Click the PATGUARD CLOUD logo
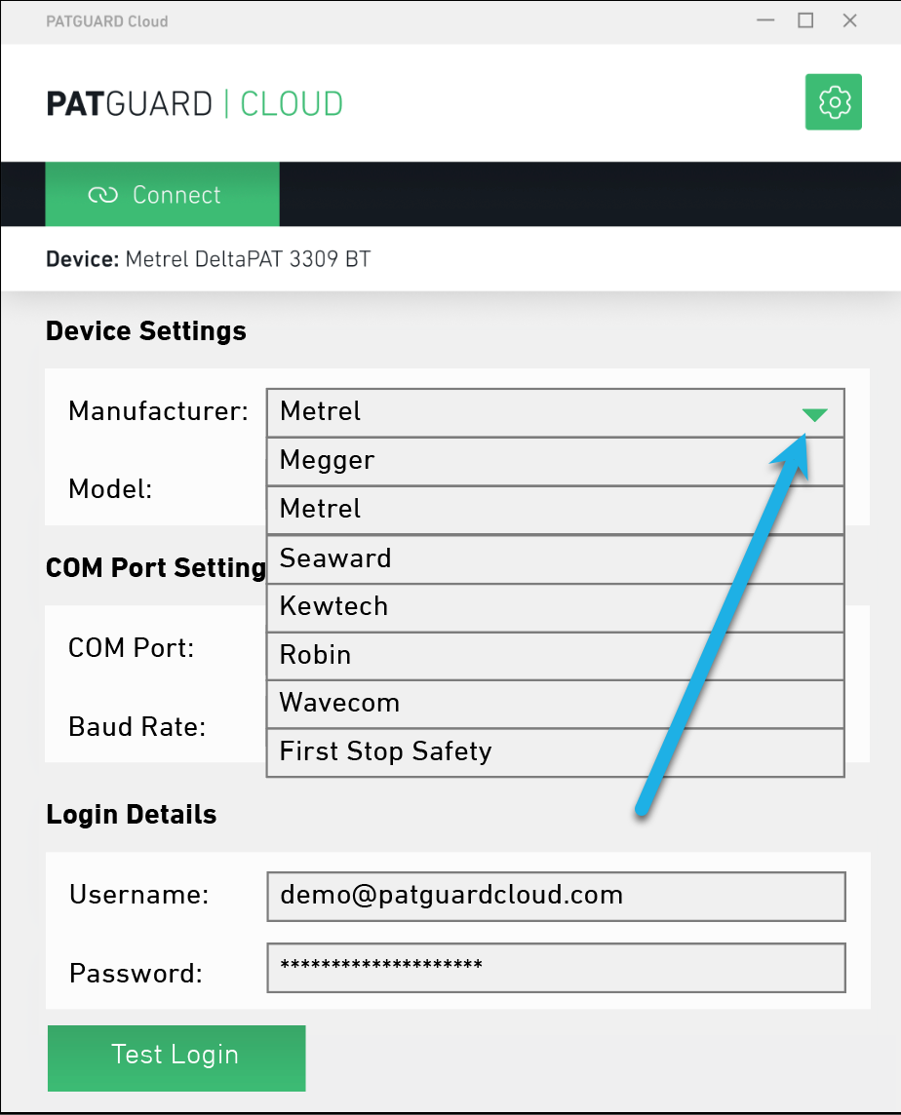901x1115 pixels. [x=194, y=104]
